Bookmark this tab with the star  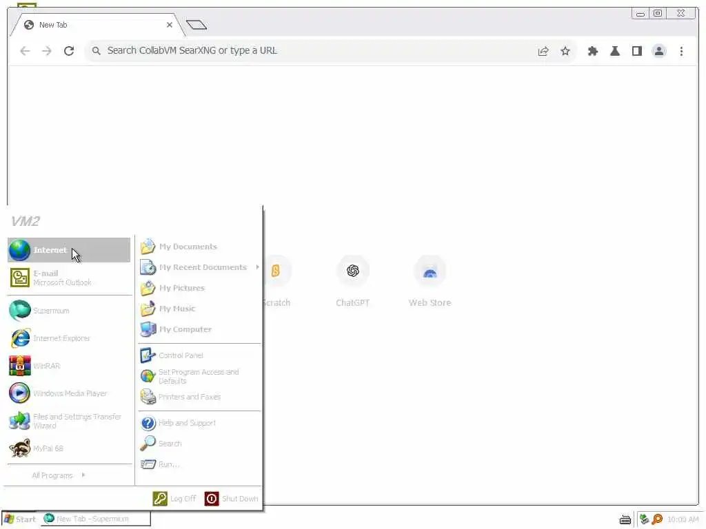(565, 51)
